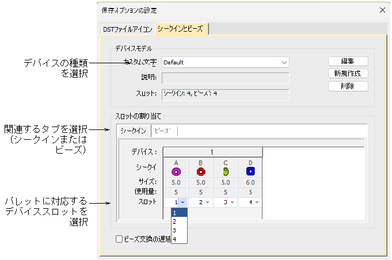392x260 pixels.
Task: Switch to DSTファイルアイコン tab
Action: tap(128, 29)
